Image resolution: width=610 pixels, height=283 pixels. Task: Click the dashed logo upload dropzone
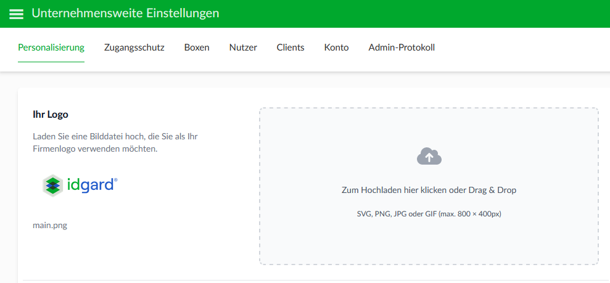click(429, 186)
